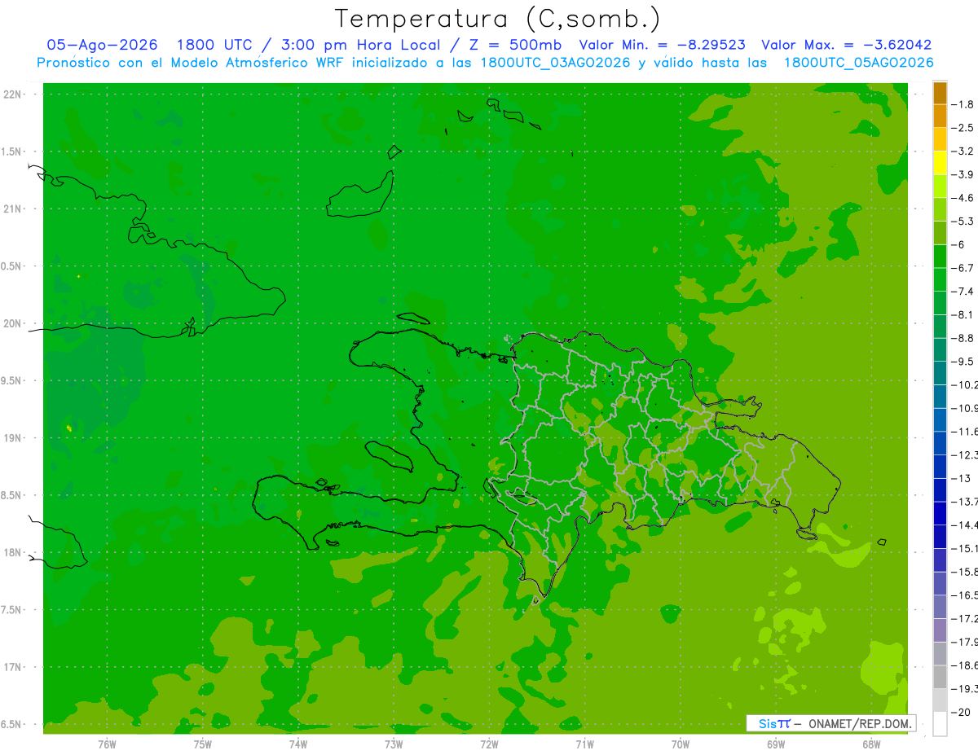Click the '75W' longitude label
Screen dimensions: 978x755
203,744
